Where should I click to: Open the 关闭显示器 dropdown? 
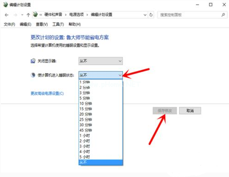(x=101, y=61)
